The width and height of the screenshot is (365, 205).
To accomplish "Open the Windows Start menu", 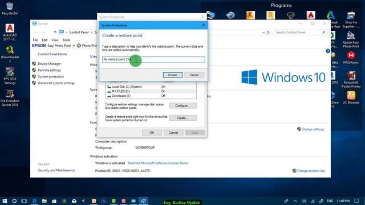I will (x=5, y=201).
